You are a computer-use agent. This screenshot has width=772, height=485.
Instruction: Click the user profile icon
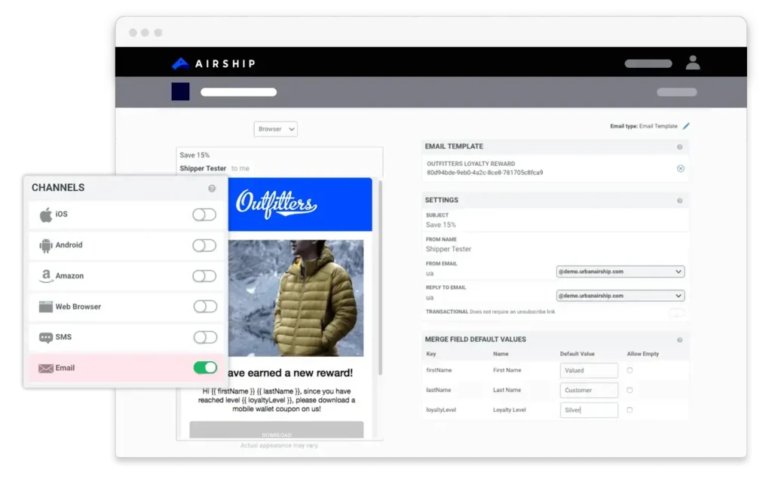[x=692, y=63]
